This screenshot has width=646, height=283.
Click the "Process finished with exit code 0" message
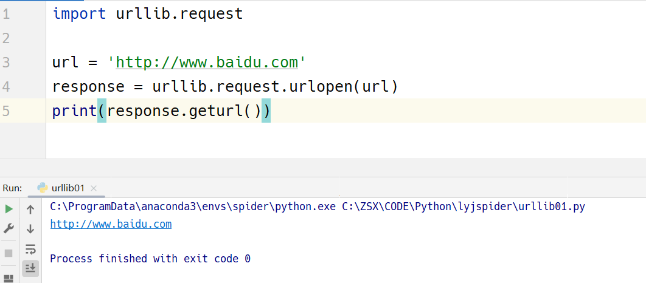click(150, 259)
